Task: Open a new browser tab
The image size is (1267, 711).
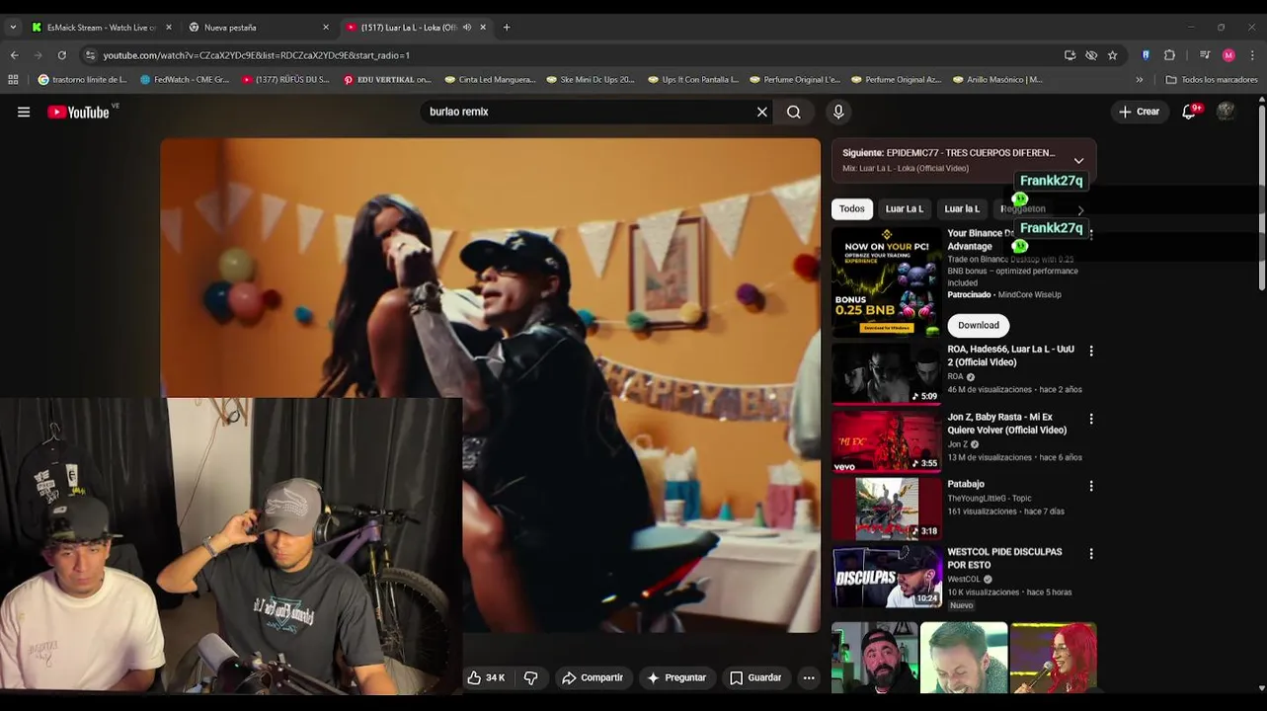Action: tap(507, 28)
